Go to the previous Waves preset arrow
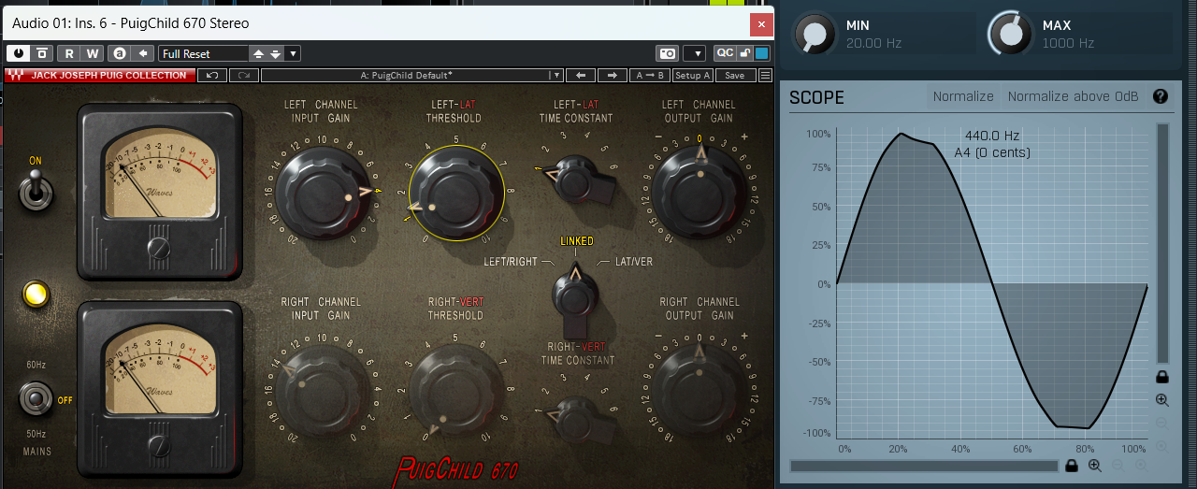The height and width of the screenshot is (489, 1197). pyautogui.click(x=580, y=76)
